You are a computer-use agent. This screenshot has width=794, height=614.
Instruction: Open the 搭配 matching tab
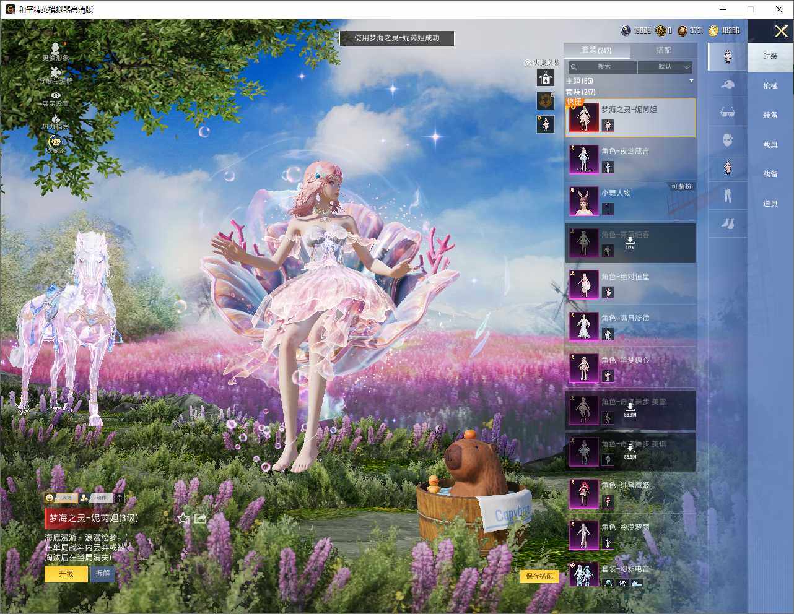coord(663,50)
